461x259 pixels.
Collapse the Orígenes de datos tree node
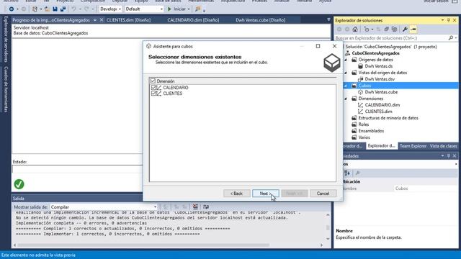coord(346,60)
